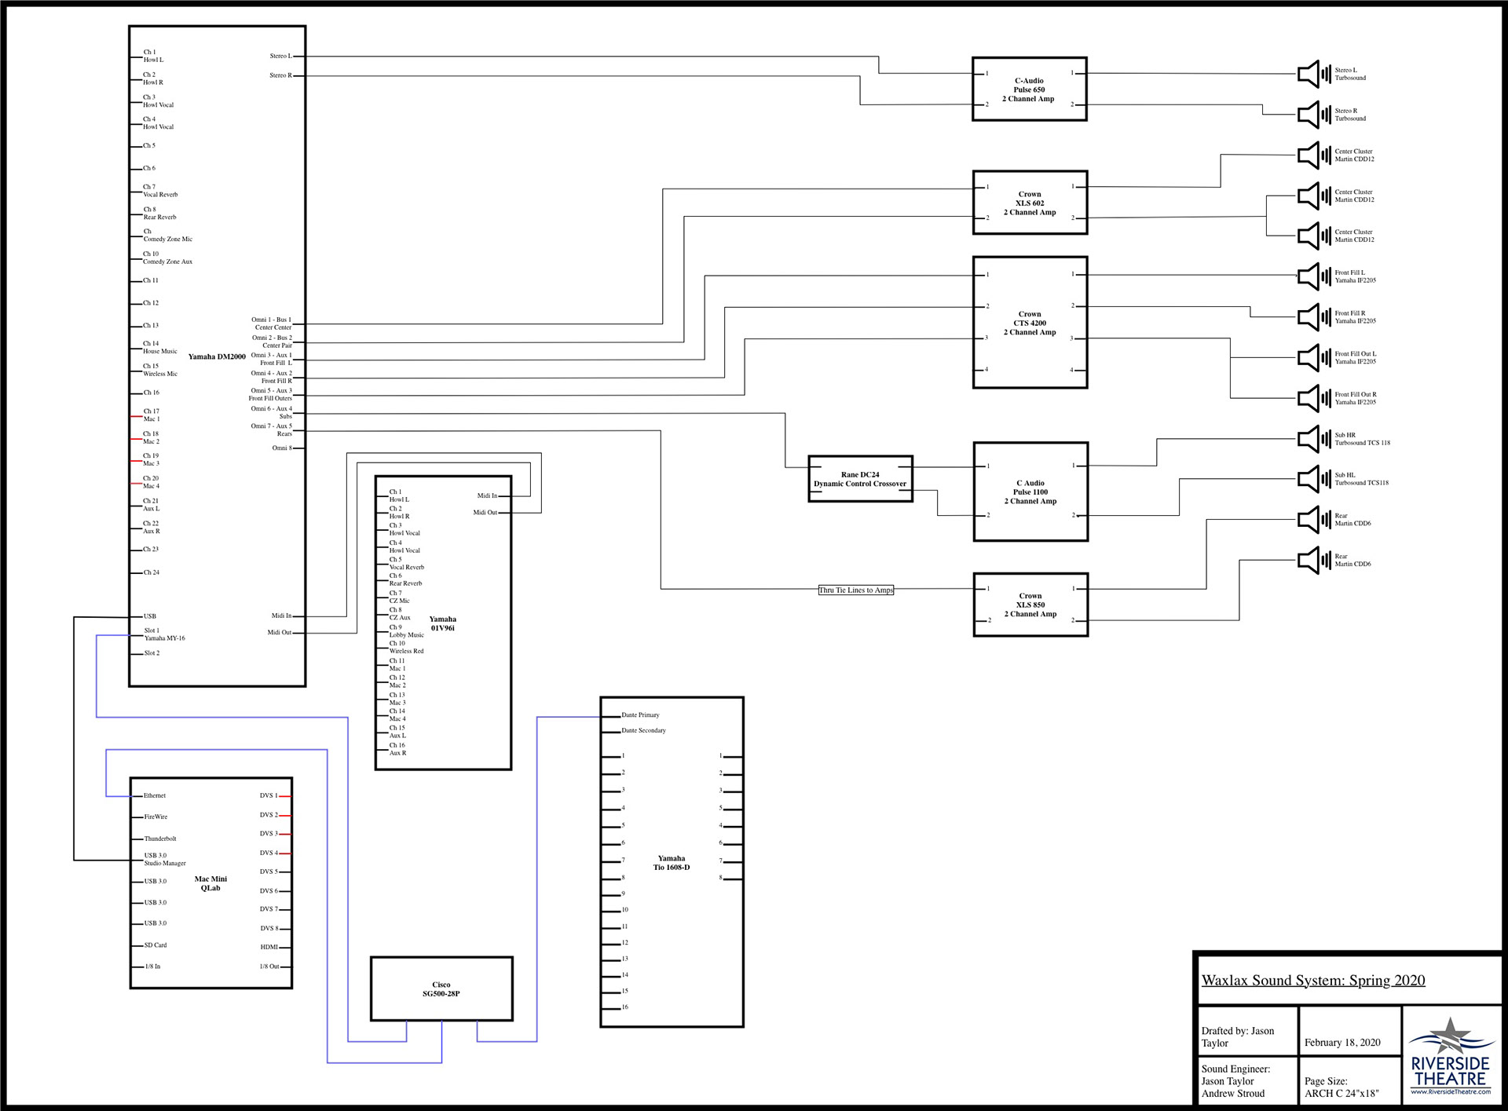The height and width of the screenshot is (1111, 1508).
Task: Select Ch 10 Wireless Red on 01V96i
Action: click(x=407, y=647)
